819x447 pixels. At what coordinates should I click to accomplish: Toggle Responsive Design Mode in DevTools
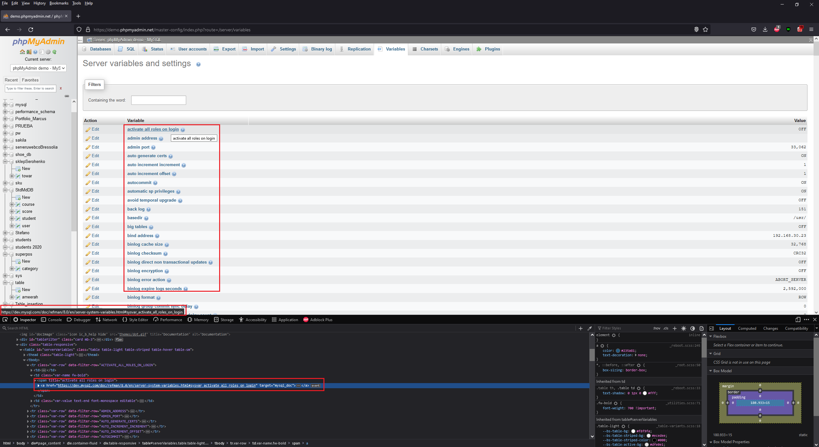(798, 320)
